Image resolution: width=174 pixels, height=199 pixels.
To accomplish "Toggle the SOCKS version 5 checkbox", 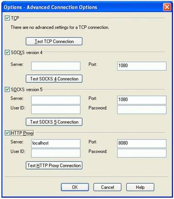I will coord(7,90).
